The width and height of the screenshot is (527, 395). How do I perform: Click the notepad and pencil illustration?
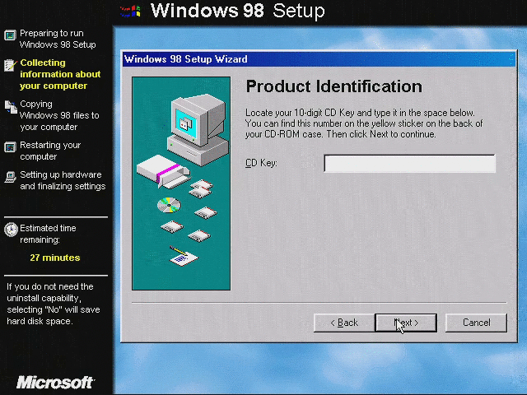click(184, 256)
